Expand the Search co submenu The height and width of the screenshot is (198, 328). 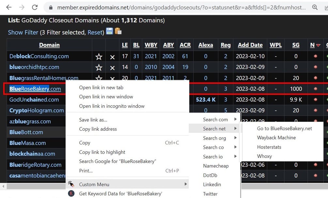click(x=235, y=147)
